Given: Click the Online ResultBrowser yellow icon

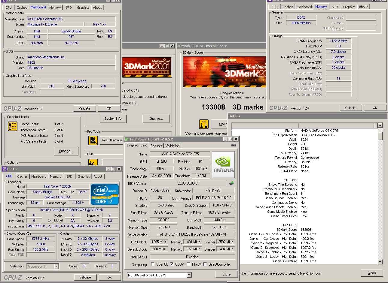Looking at the screenshot, I should pyautogui.click(x=204, y=124).
